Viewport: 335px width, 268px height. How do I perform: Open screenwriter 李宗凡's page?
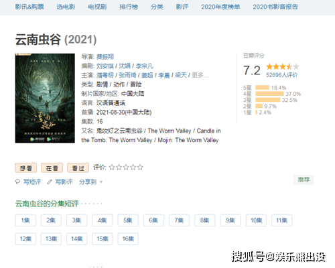[145, 66]
